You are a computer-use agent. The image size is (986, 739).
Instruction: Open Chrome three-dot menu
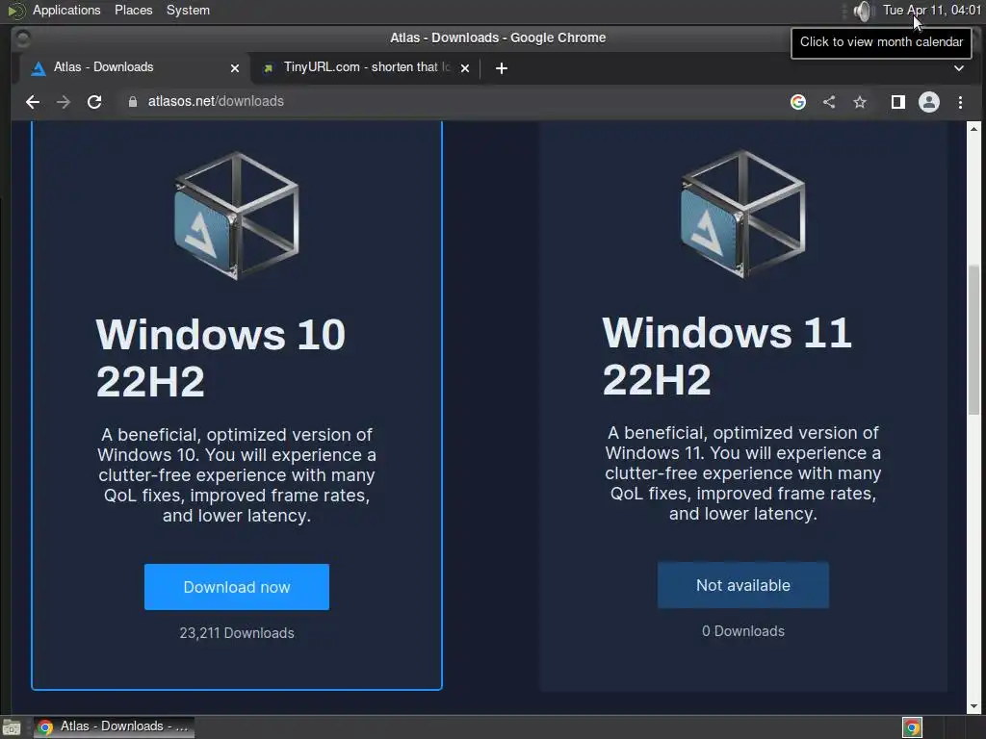(960, 102)
